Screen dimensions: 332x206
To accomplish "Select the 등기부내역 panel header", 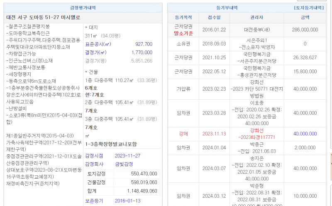I will click(x=227, y=8).
